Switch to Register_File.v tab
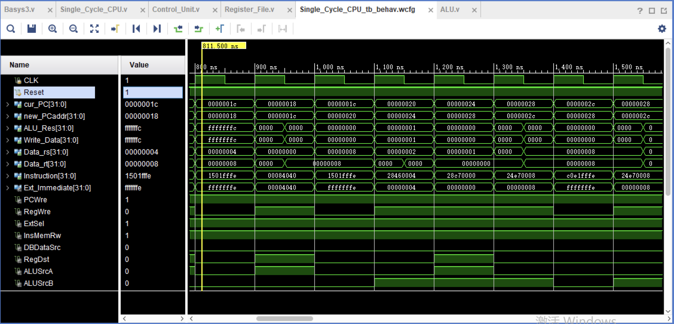Image resolution: width=674 pixels, height=324 pixels. [249, 9]
